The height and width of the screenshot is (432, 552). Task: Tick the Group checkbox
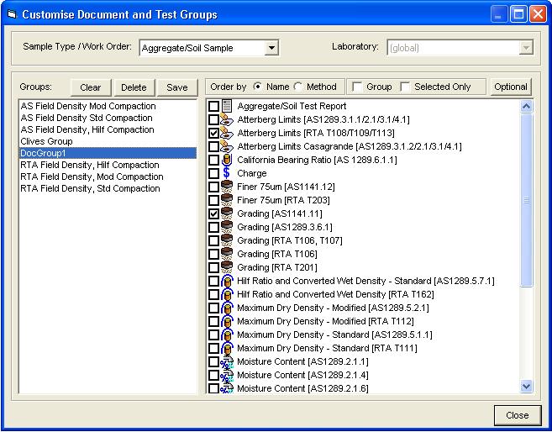[x=358, y=87]
